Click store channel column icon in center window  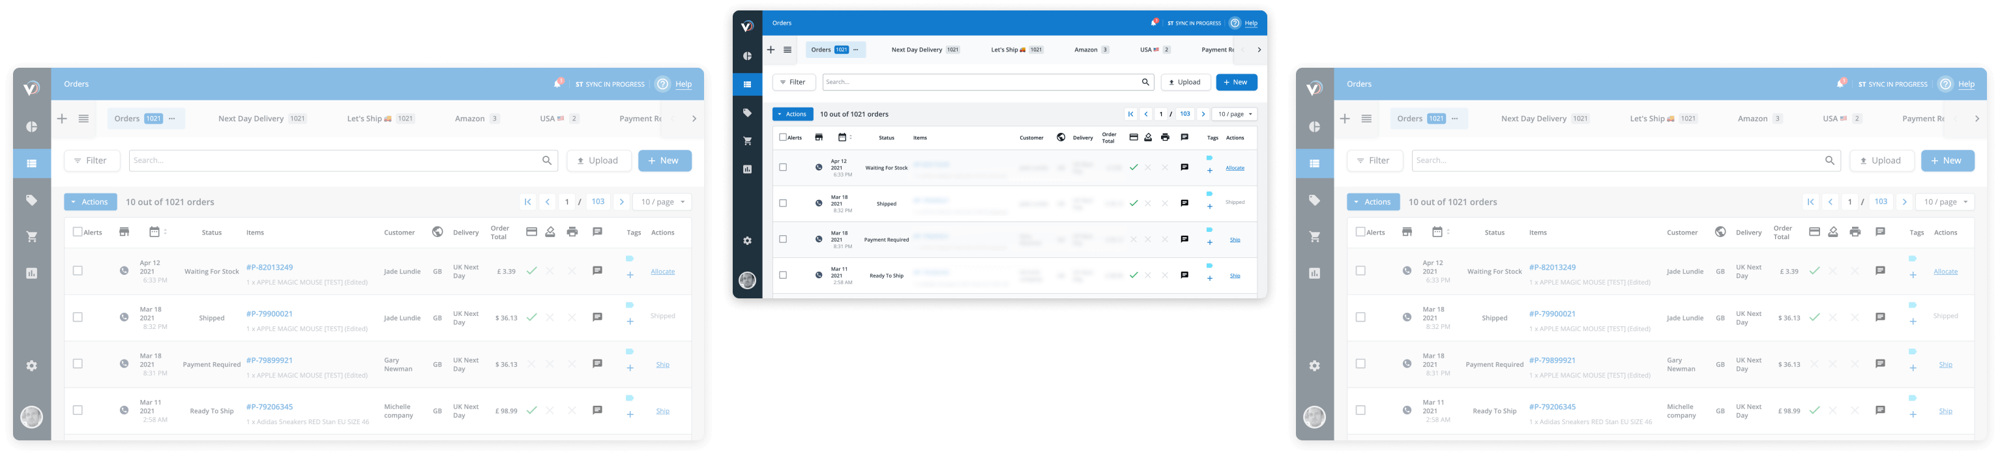point(818,137)
